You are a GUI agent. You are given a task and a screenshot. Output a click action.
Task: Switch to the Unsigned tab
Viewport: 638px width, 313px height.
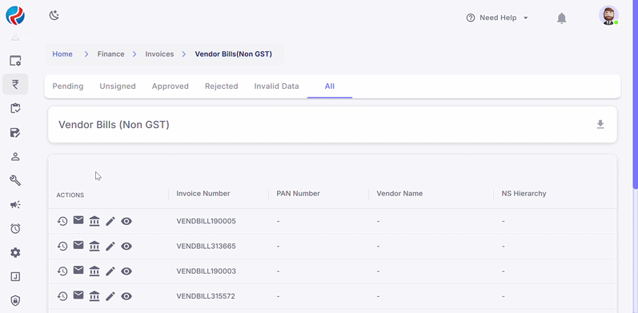tap(118, 86)
